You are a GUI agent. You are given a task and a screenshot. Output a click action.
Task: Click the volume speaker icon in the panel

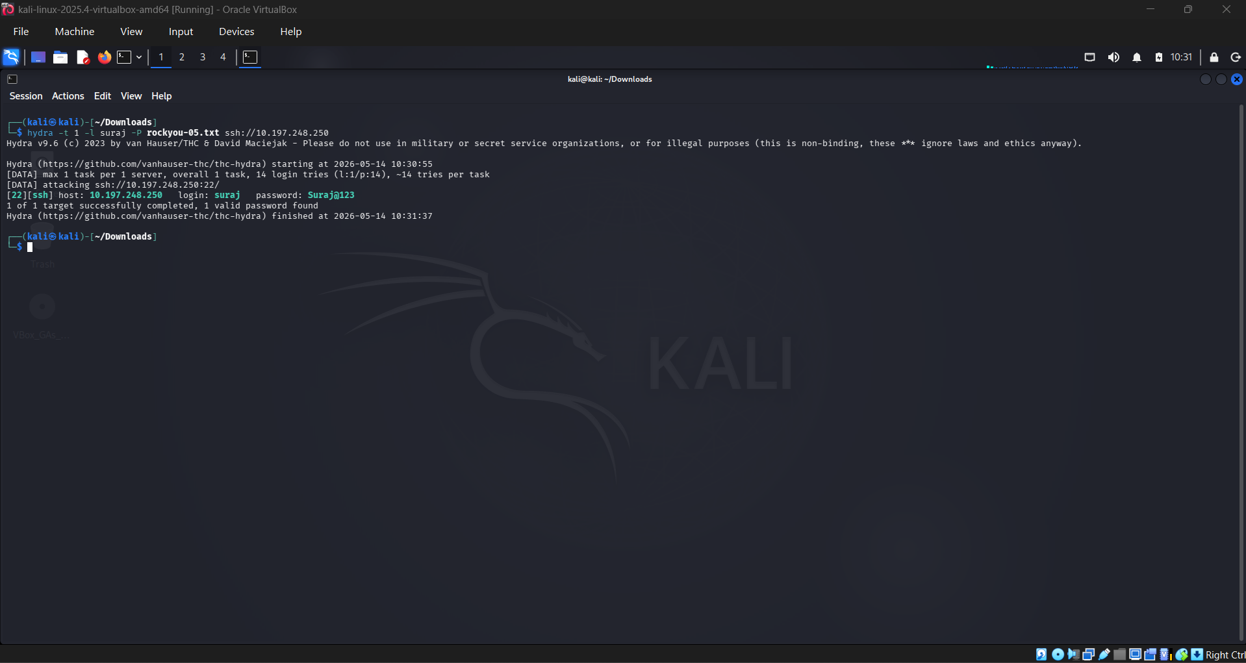(1113, 57)
